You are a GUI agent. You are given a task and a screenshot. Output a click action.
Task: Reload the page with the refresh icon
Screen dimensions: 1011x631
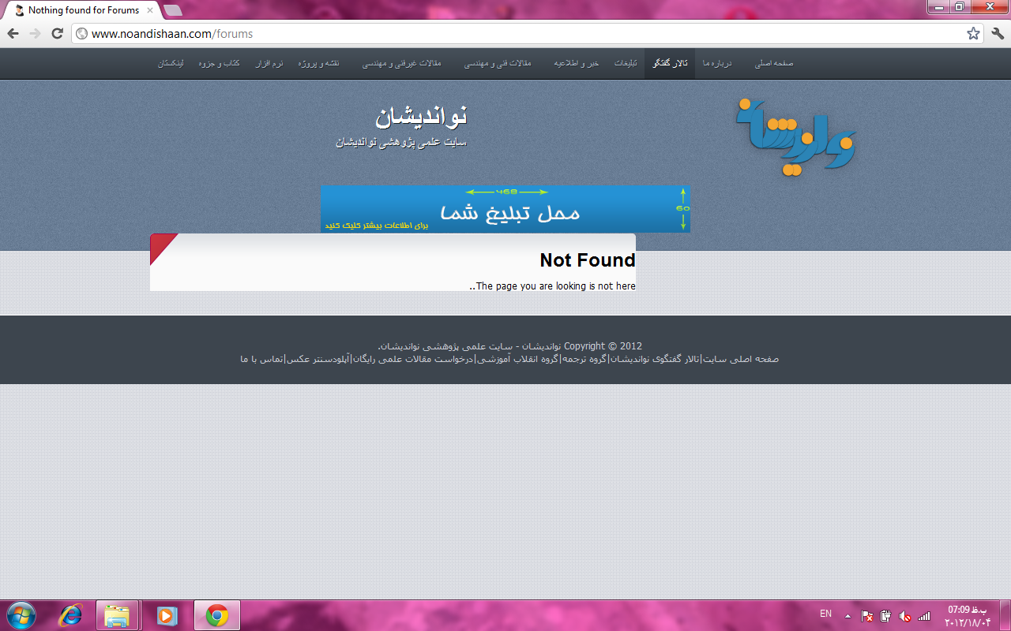point(57,33)
